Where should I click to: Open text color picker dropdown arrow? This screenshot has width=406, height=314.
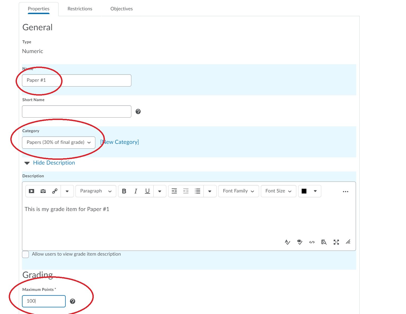tap(315, 191)
